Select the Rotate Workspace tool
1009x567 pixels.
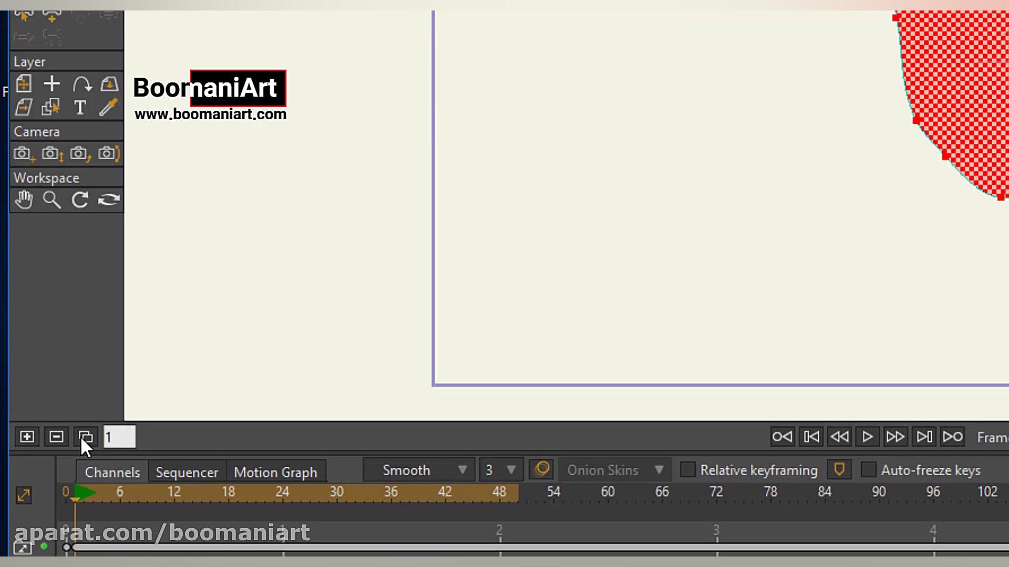click(x=80, y=199)
